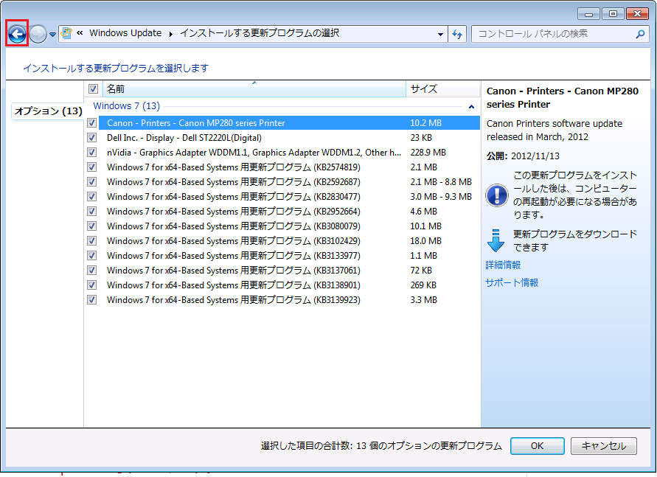The width and height of the screenshot is (657, 477).
Task: Expand the breadcrumb arrow after Windows Update
Action: tap(170, 34)
